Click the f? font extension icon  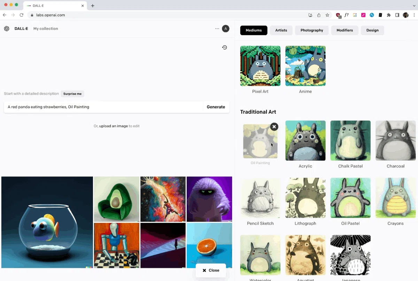click(x=347, y=15)
